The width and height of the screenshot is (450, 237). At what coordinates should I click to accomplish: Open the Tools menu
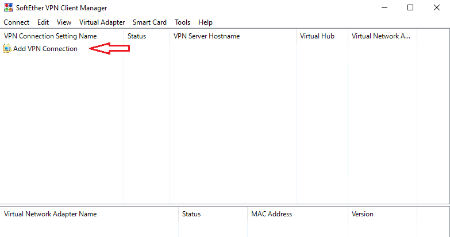[x=183, y=22]
